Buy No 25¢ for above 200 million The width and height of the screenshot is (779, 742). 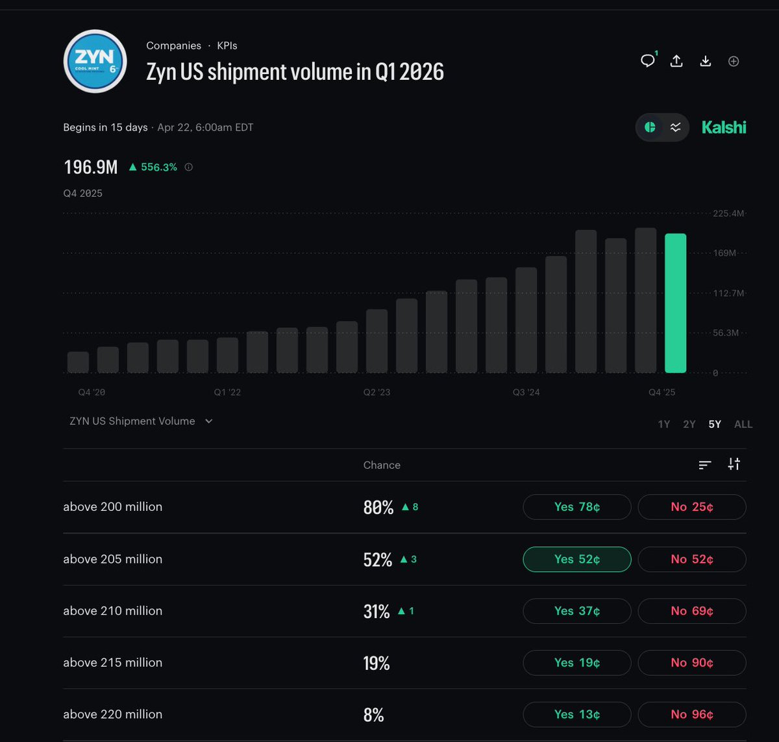pyautogui.click(x=692, y=507)
